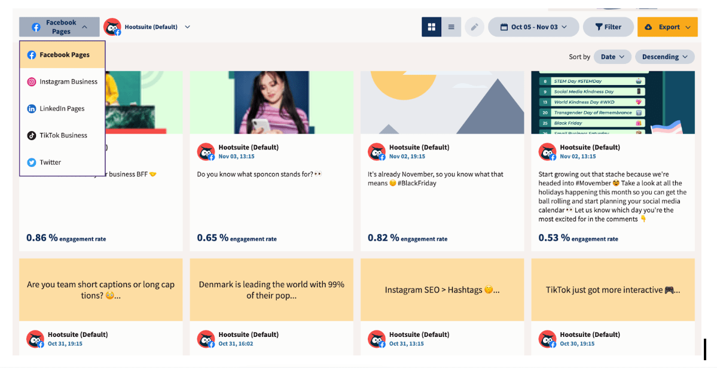The height and width of the screenshot is (368, 717).
Task: Choose TikTok Business in network list
Action: coord(62,135)
